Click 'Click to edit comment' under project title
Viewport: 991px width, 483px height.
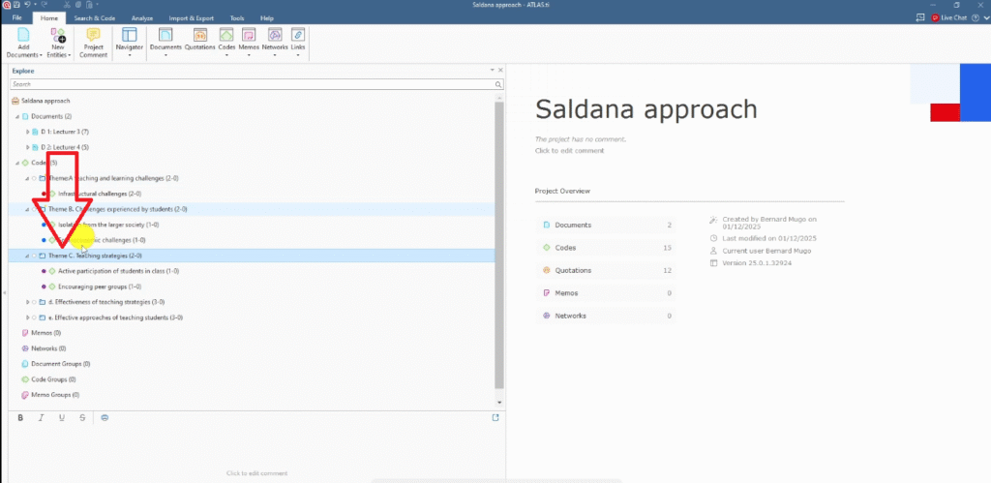point(569,150)
